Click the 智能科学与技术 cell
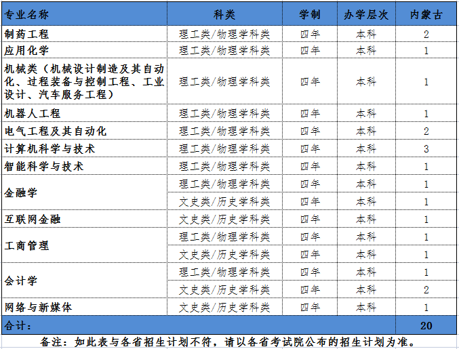459x349 pixels. (85, 166)
